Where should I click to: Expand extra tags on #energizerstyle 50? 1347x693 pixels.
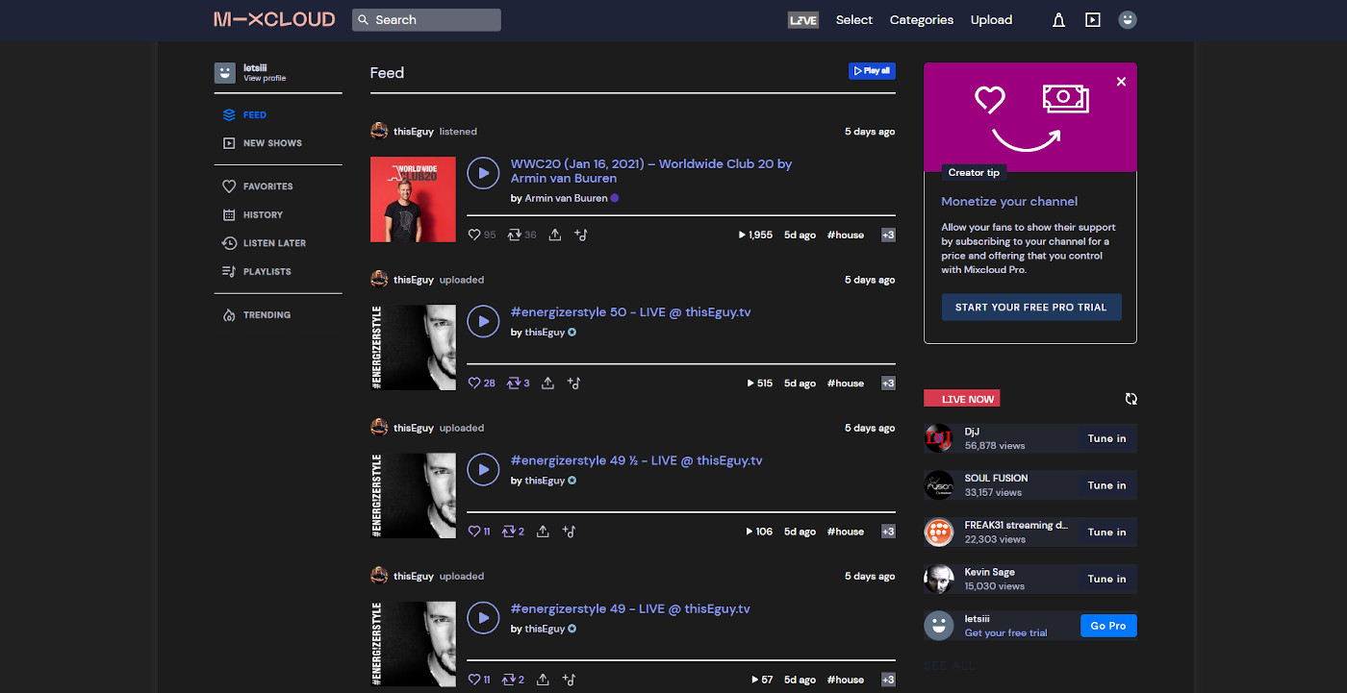[x=887, y=383]
